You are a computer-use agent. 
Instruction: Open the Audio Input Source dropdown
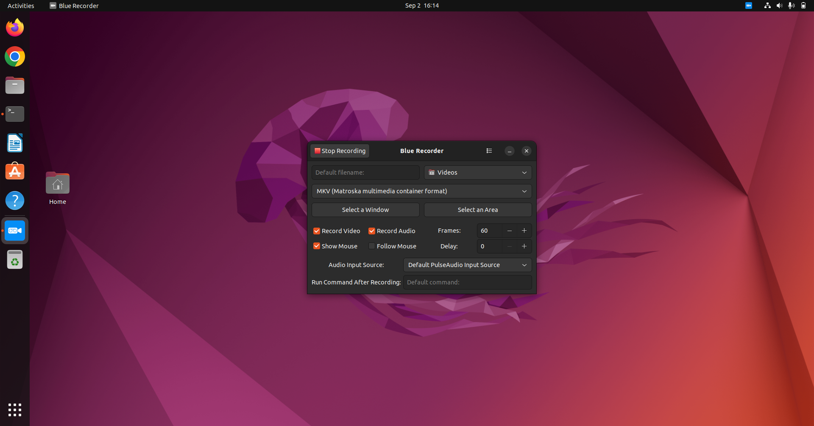[x=467, y=265]
